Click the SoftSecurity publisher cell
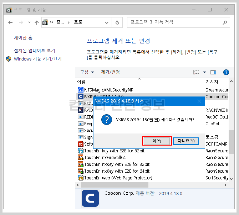Image resolution: width=239 pixels, height=215 pixels. click(x=217, y=178)
